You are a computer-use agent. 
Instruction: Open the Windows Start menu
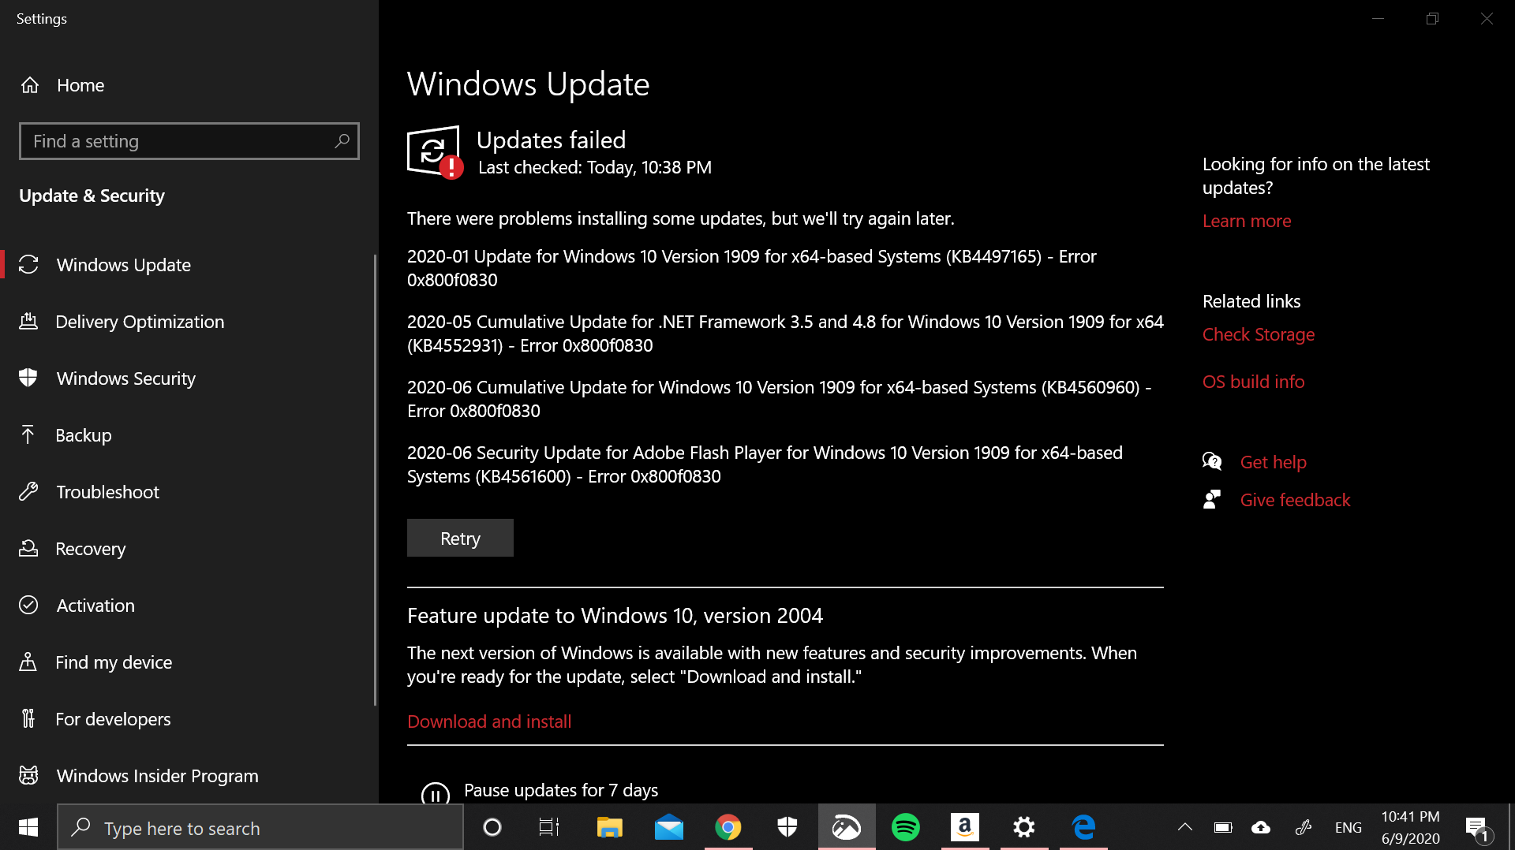28,827
